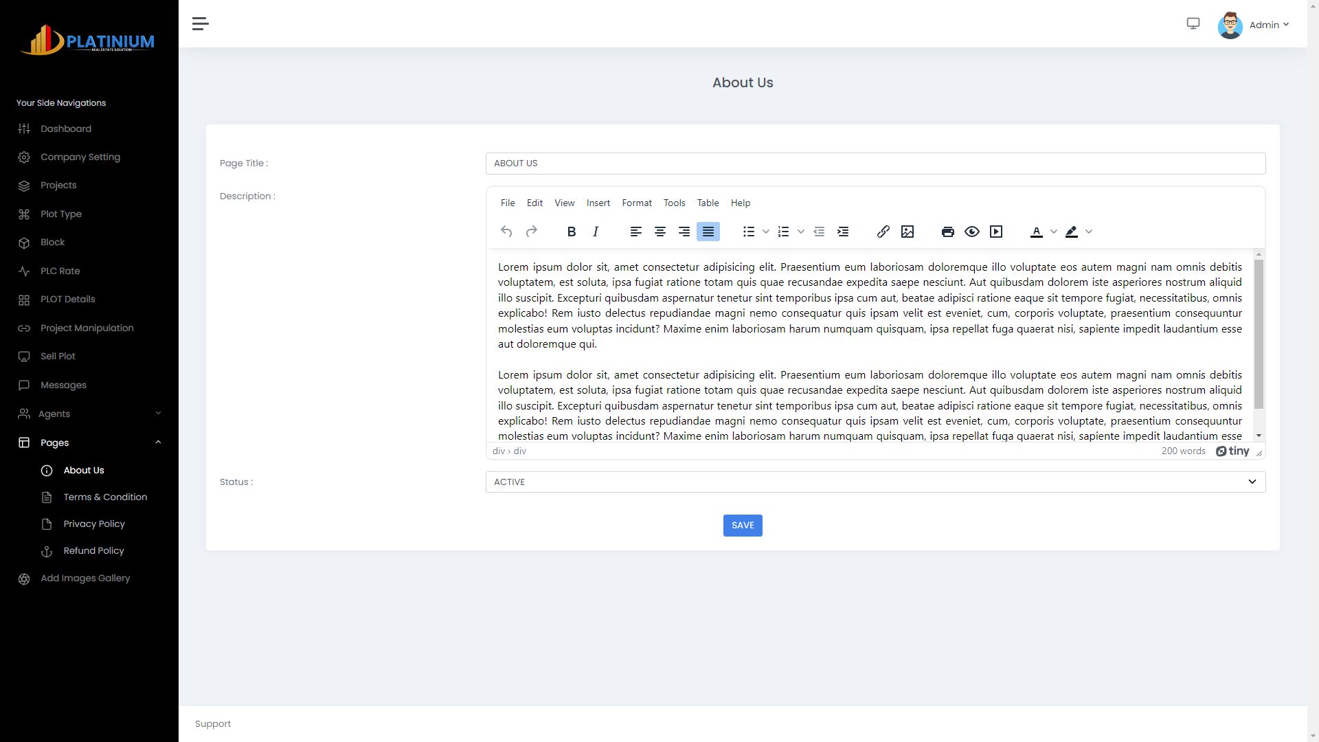
Task: Toggle the preview eye icon
Action: pyautogui.click(x=971, y=232)
